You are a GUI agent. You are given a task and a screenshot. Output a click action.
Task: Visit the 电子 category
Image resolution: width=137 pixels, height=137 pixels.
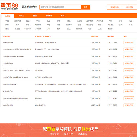pyautogui.click(x=131, y=21)
